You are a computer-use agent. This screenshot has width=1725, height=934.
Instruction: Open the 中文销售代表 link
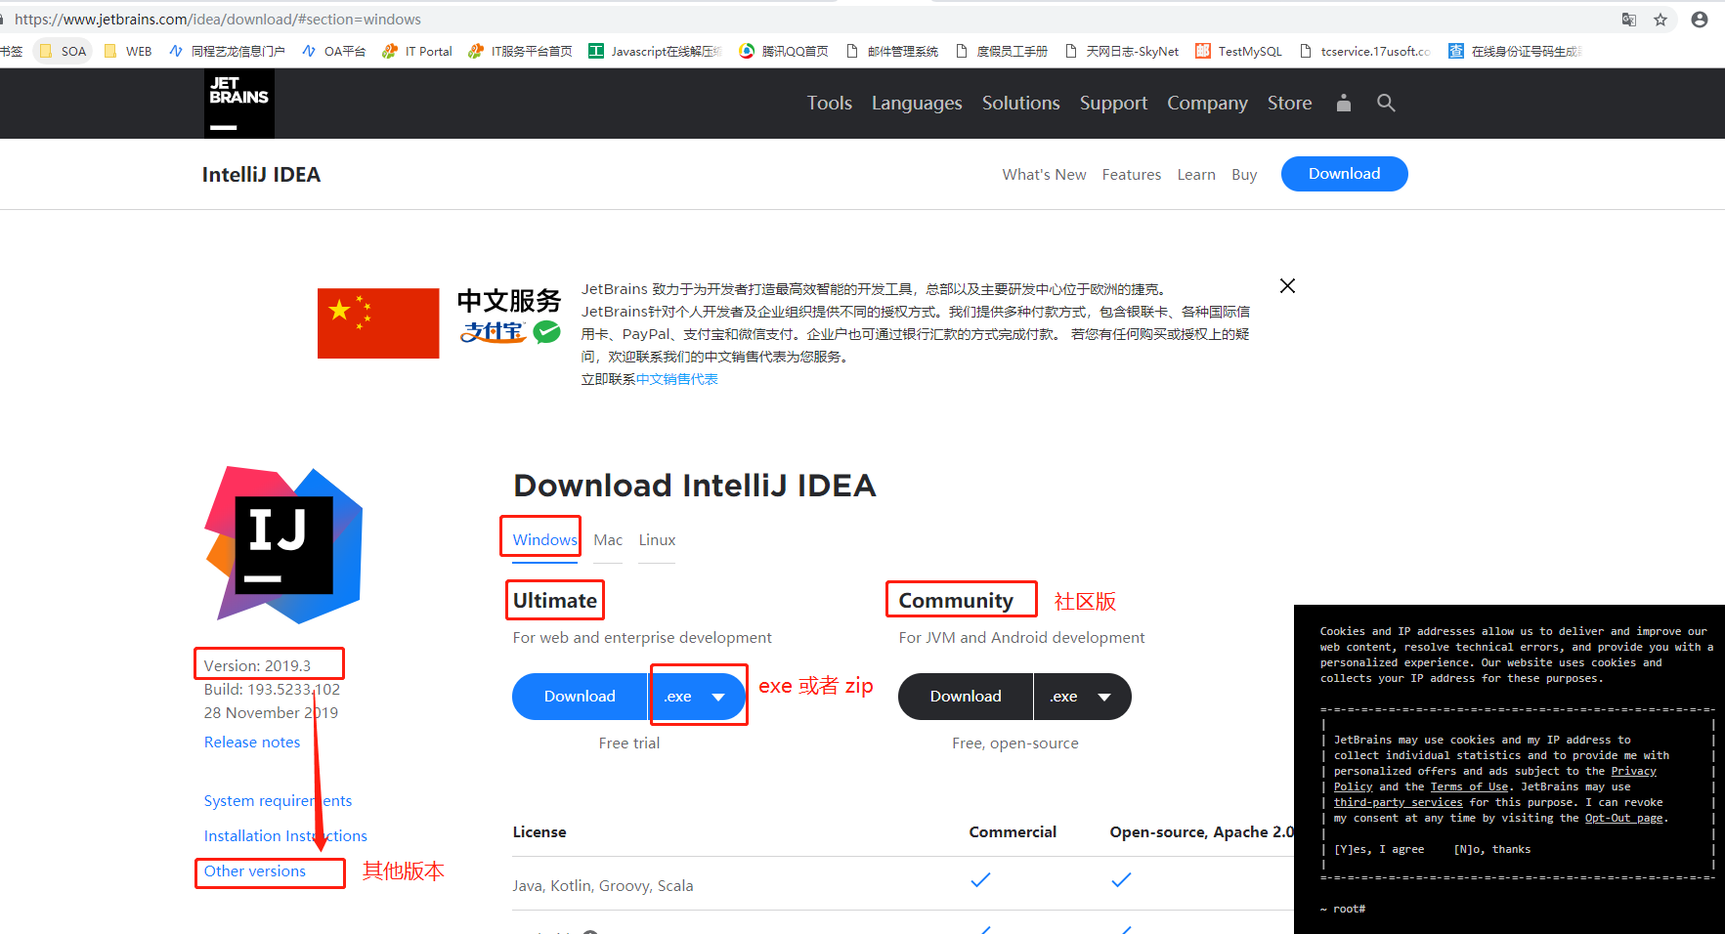(677, 379)
